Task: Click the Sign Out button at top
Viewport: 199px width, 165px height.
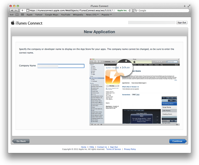Action: coord(182,23)
